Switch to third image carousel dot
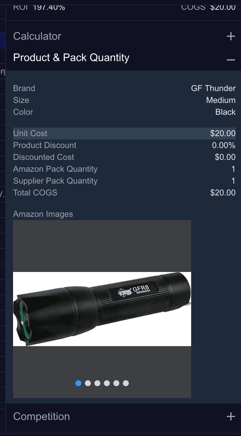Screen dimensions: 241x436 (97, 383)
